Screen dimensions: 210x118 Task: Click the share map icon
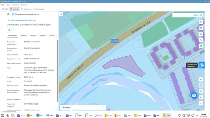(201, 40)
